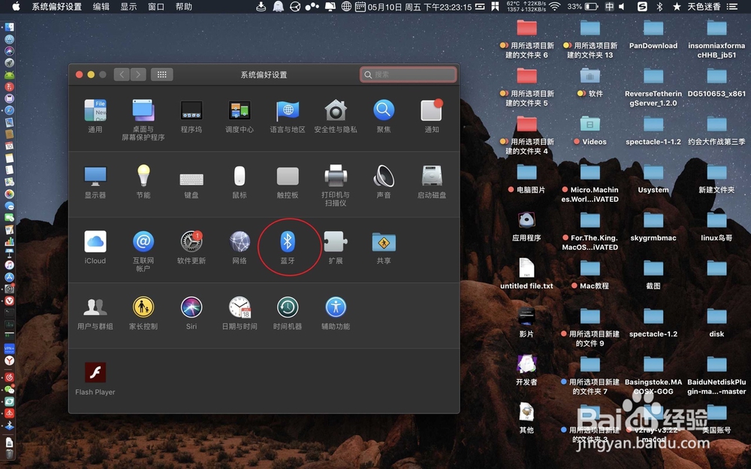Screen dimensions: 751x469
Task: Open the 扩展 (Extensions) pane
Action: coord(336,242)
